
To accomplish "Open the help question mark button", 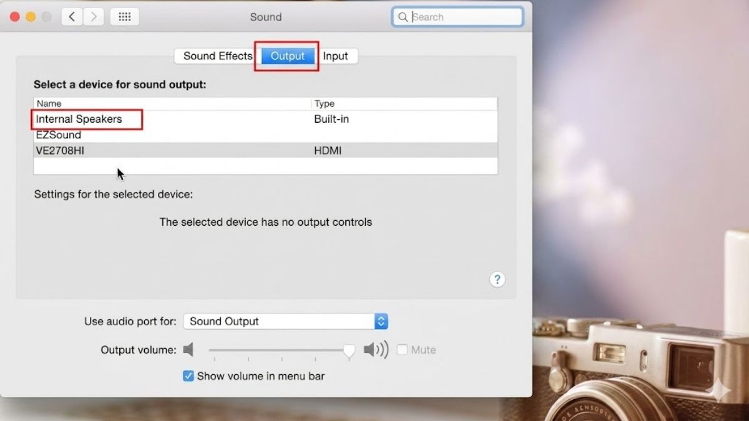I will tap(497, 279).
